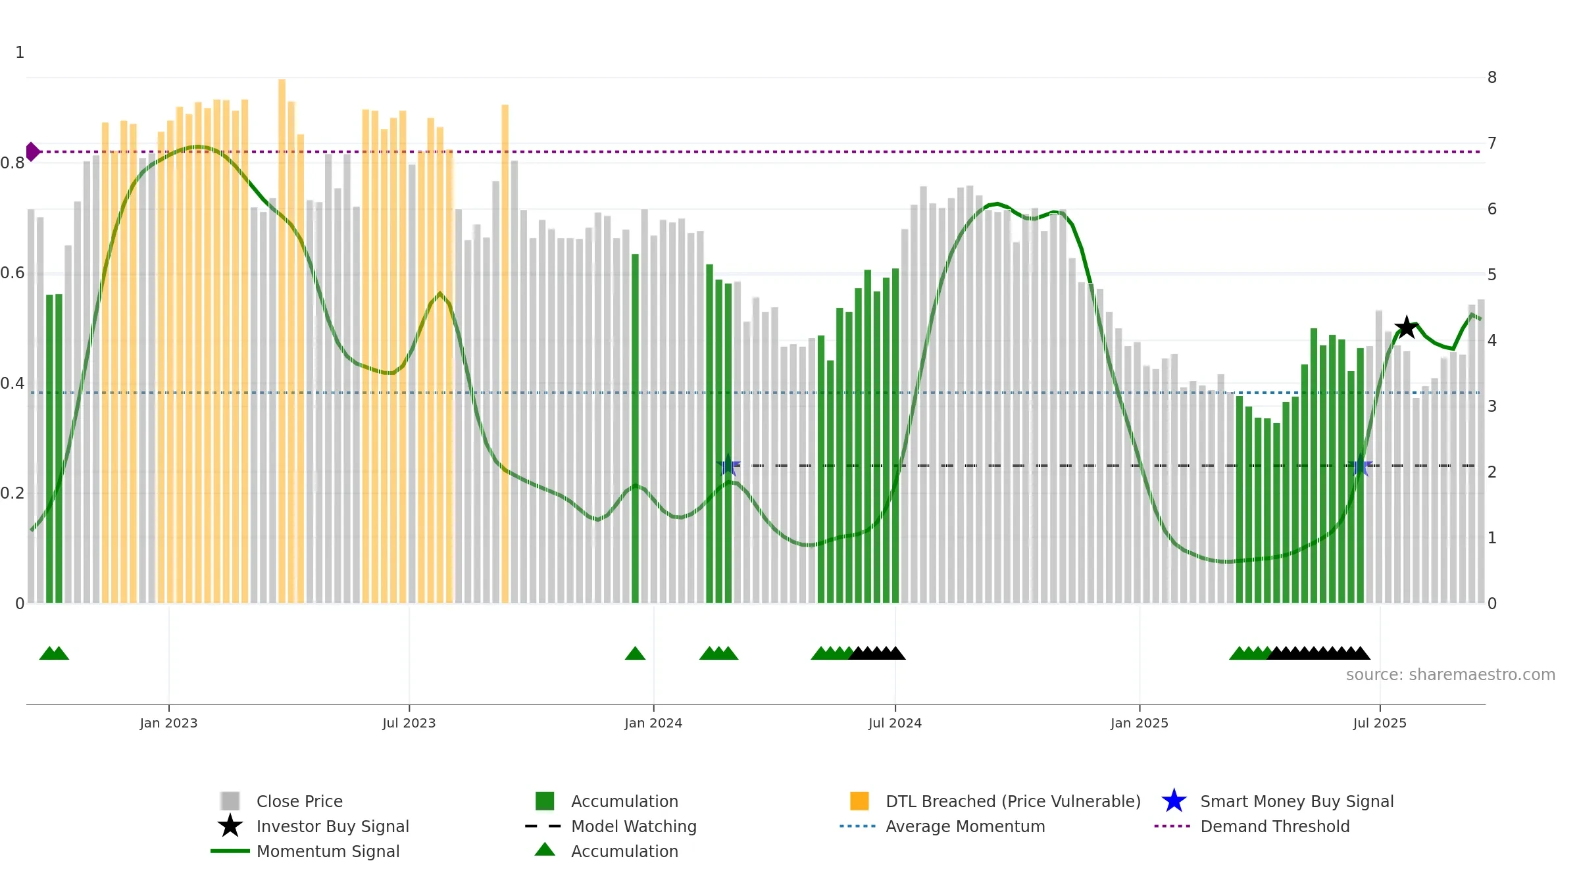
Task: Click the green Accumulation square swatch
Action: point(545,801)
